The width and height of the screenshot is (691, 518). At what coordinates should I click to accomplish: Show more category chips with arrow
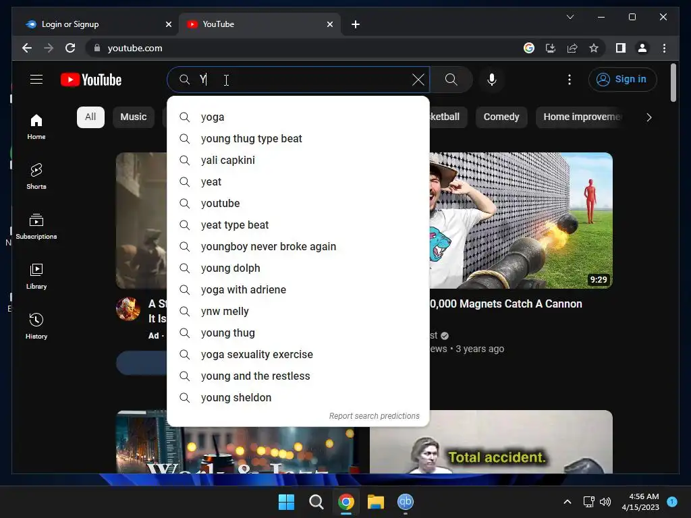click(648, 117)
